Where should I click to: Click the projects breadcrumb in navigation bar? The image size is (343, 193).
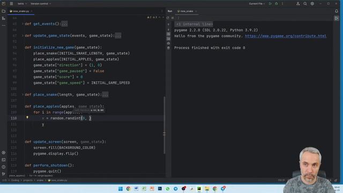click(28, 180)
